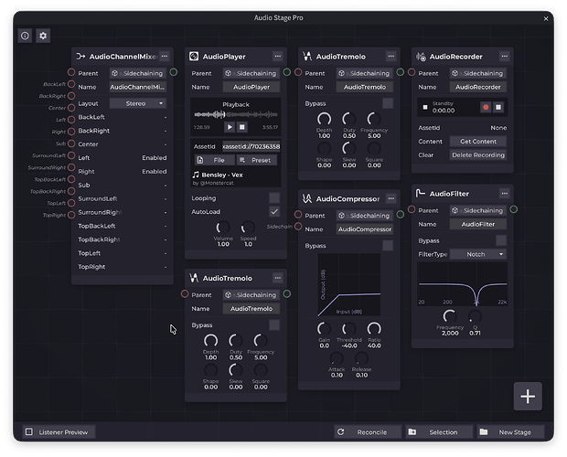Play the Bensley - Vex track
This screenshot has width=567, height=457.
(x=230, y=127)
